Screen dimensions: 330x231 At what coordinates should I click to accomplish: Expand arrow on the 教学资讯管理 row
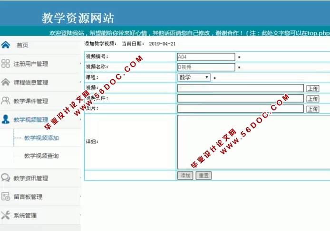tap(80, 178)
